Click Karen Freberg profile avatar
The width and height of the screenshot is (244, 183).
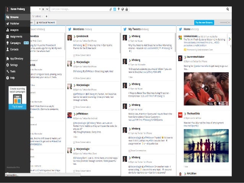(8, 9)
